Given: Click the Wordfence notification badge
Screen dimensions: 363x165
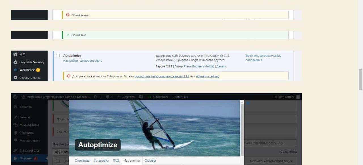Looking at the screenshot, I should pyautogui.click(x=38, y=70).
